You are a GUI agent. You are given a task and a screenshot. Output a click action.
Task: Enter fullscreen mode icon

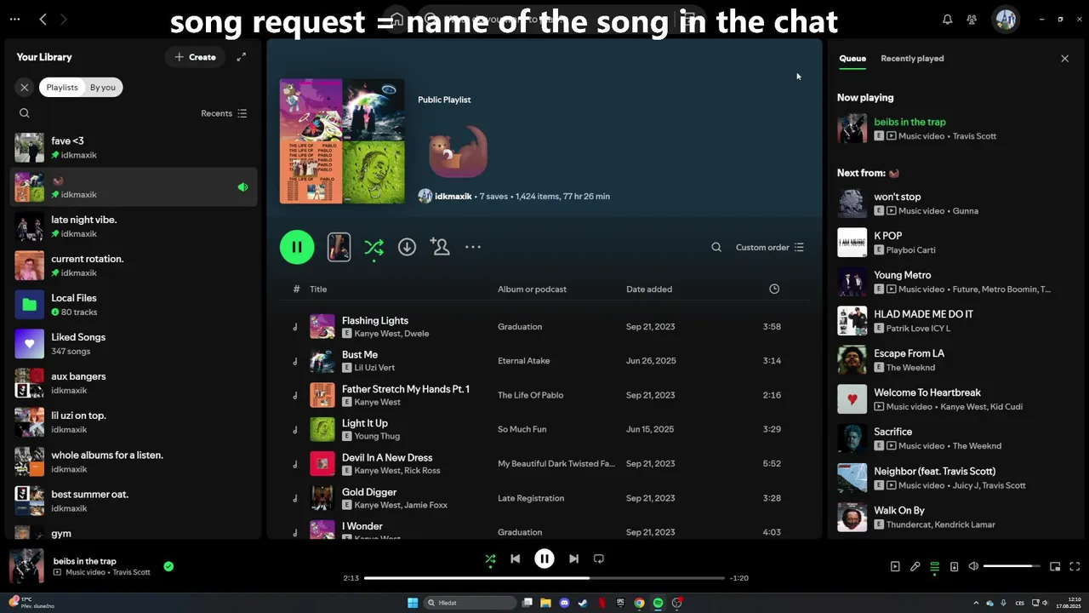click(x=1075, y=566)
